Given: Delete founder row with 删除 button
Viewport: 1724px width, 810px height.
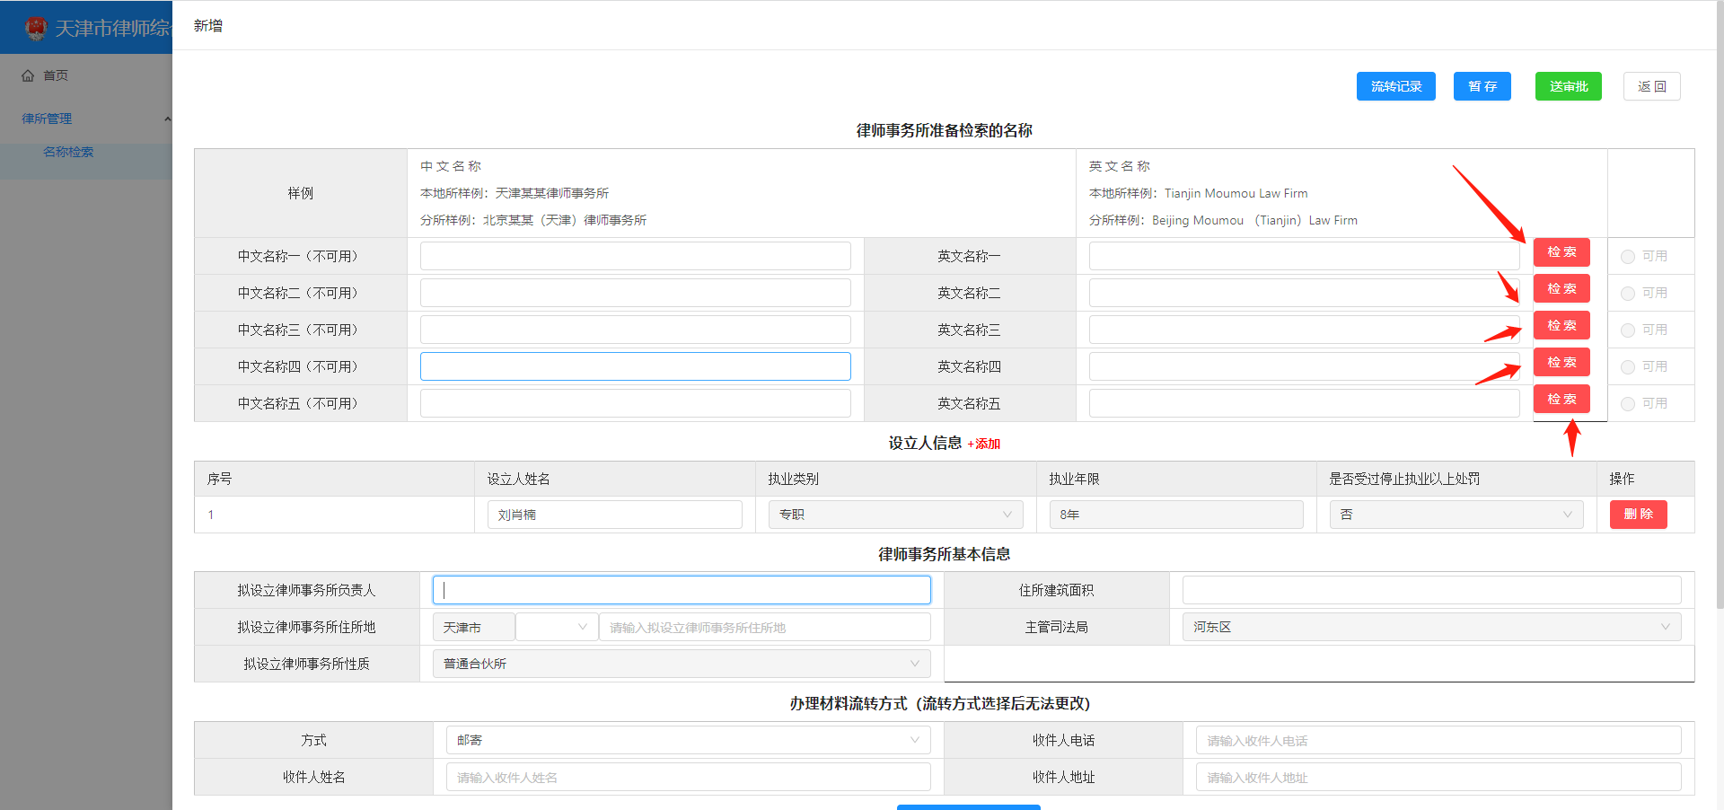Looking at the screenshot, I should coord(1638,515).
